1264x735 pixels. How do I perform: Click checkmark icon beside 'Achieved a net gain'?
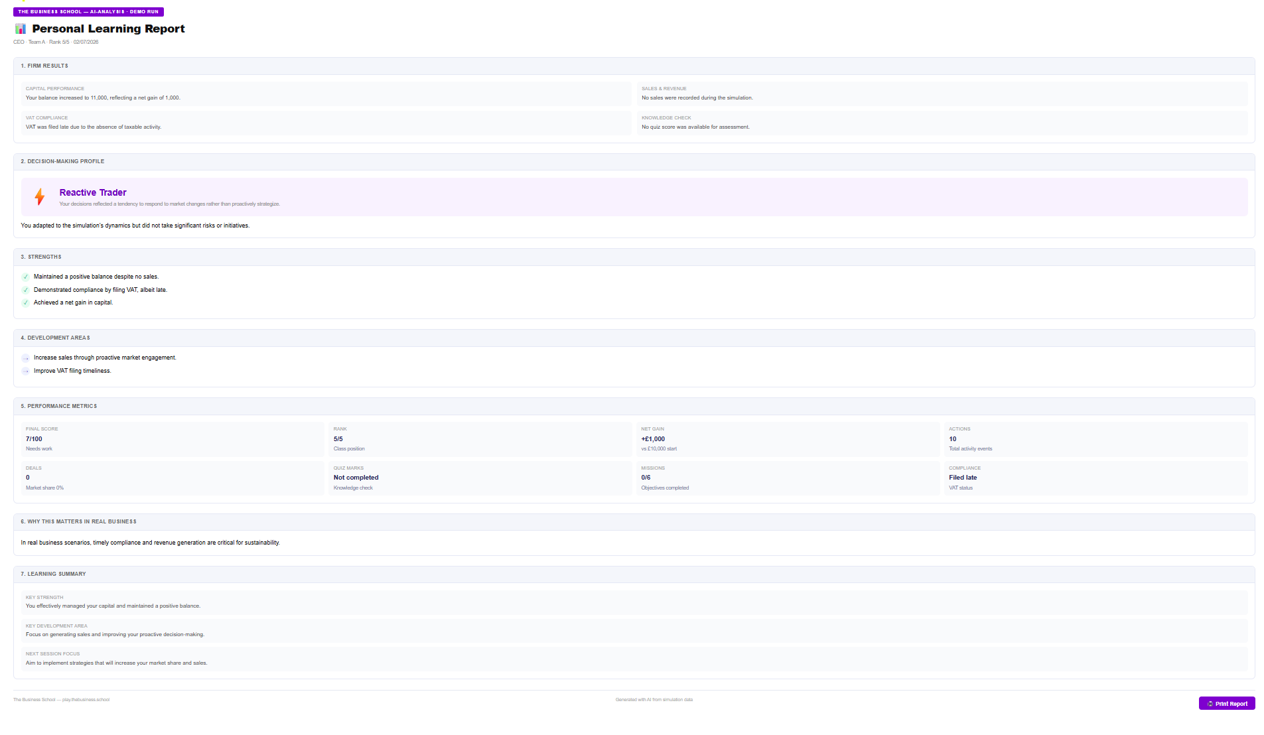(26, 302)
